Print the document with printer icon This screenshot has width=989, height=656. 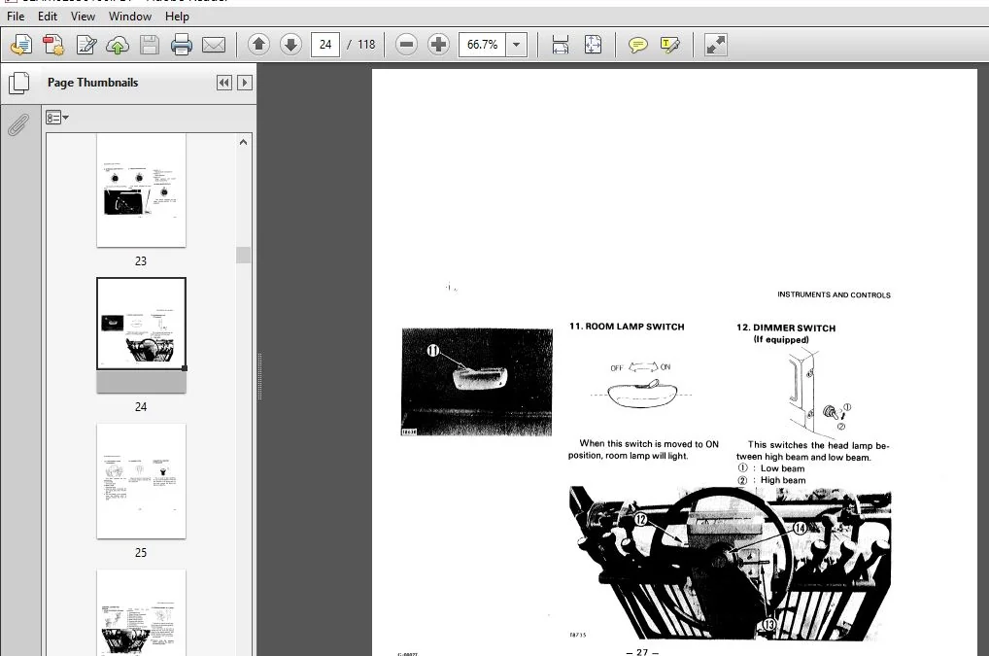pos(182,45)
